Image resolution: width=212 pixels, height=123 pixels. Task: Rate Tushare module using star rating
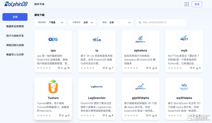[x=44, y=115]
